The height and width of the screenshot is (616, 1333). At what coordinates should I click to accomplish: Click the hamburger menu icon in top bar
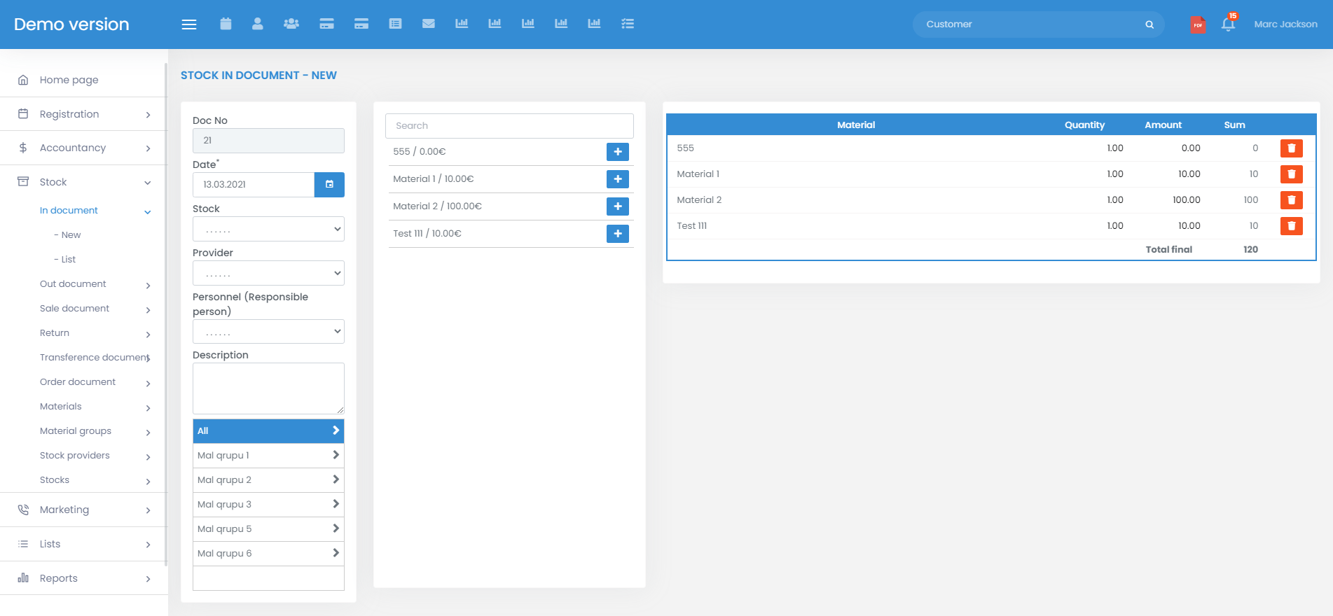click(189, 24)
